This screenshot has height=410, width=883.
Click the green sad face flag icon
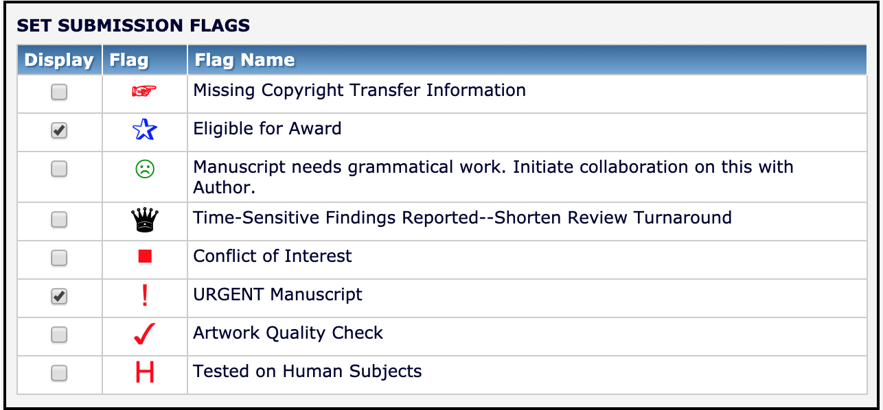(x=144, y=169)
